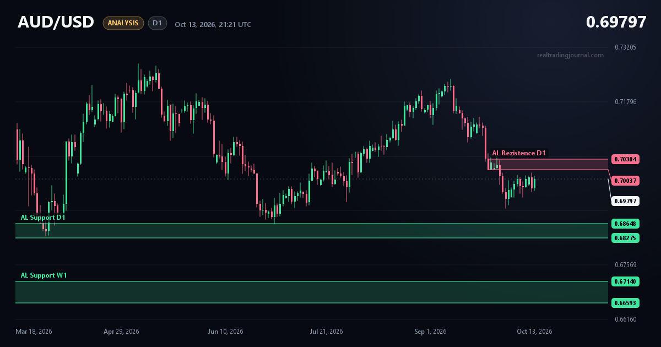Click the red resistance zone rectangle
This screenshot has height=347, width=661.
(548, 164)
